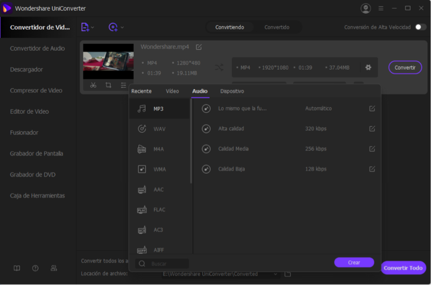
Task: Select MP3 format in list
Action: pyautogui.click(x=160, y=109)
